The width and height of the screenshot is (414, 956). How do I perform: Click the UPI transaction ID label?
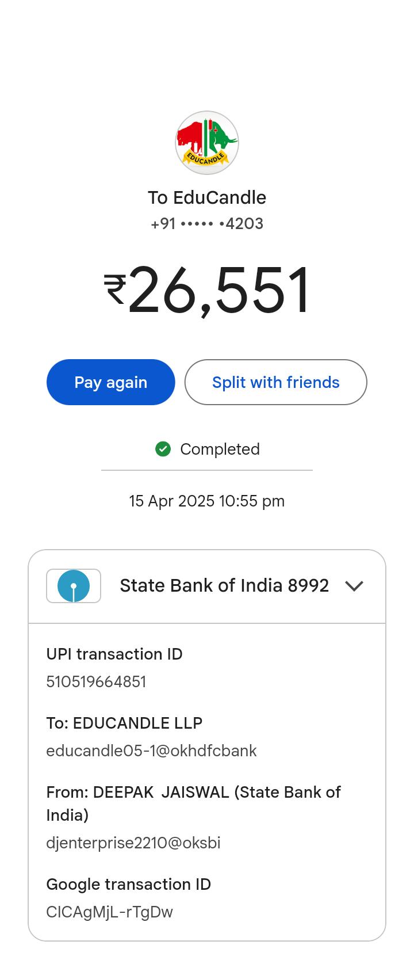(114, 654)
